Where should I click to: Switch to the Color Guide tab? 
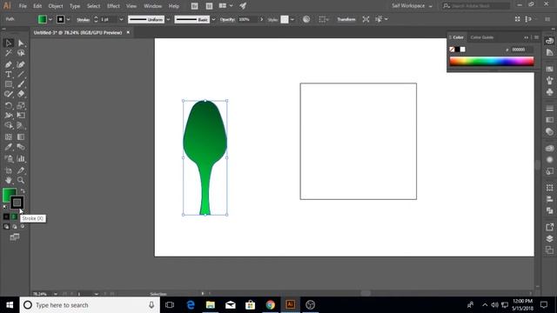(481, 37)
